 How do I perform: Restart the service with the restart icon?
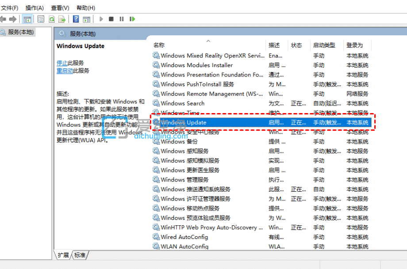coord(131,19)
